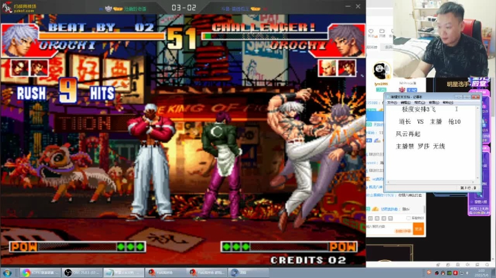Click the clock in the system tray

(481, 272)
